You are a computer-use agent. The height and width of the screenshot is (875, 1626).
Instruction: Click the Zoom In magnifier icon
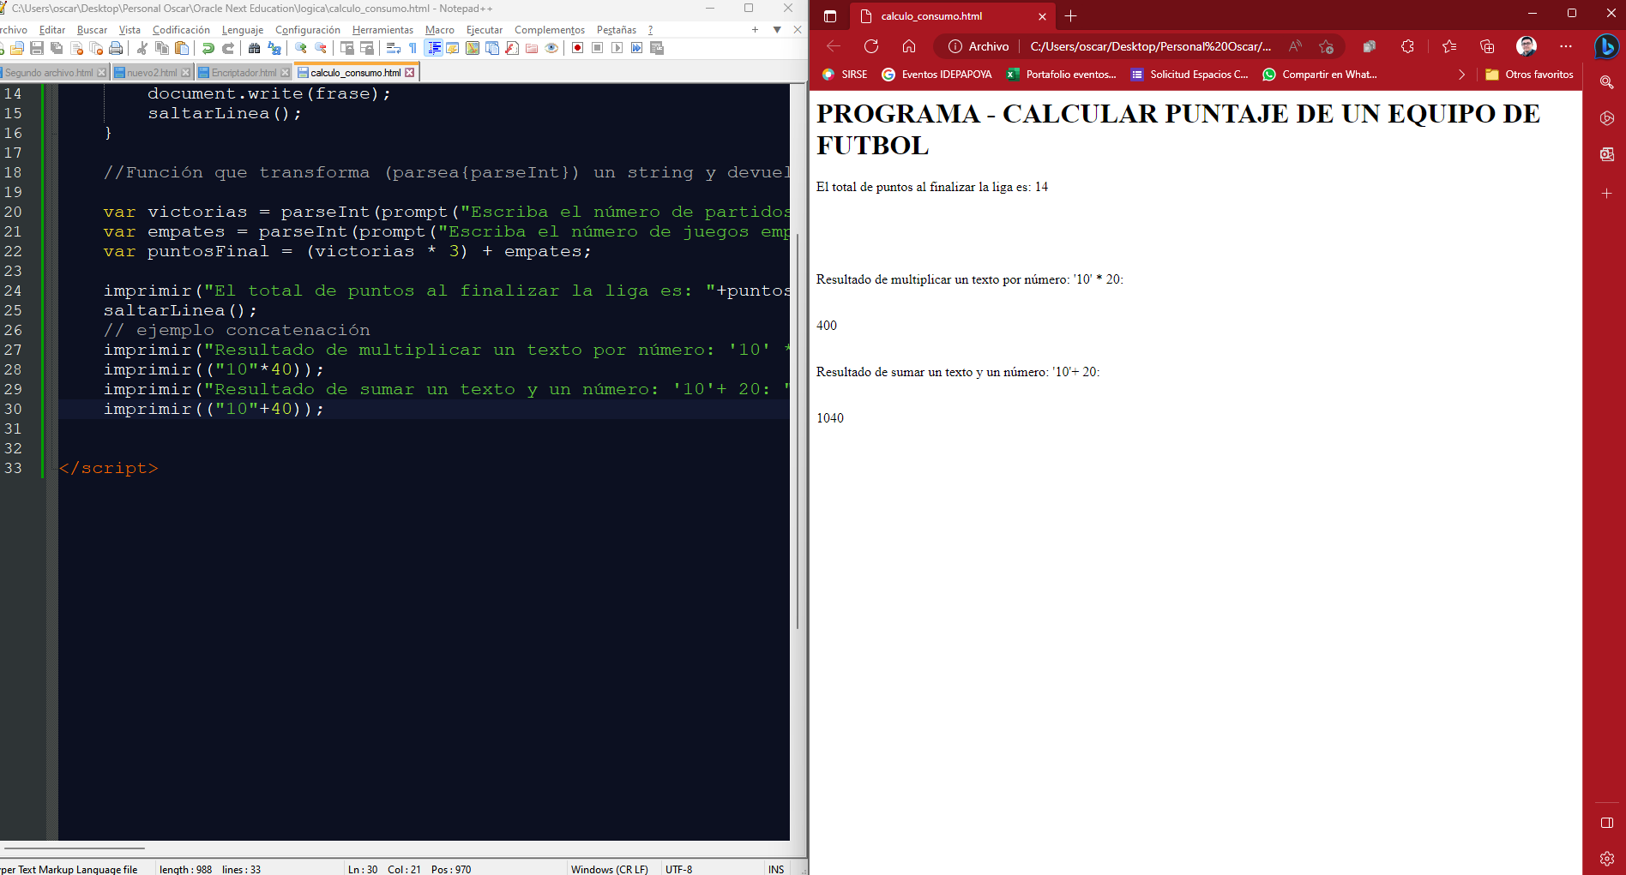click(301, 48)
